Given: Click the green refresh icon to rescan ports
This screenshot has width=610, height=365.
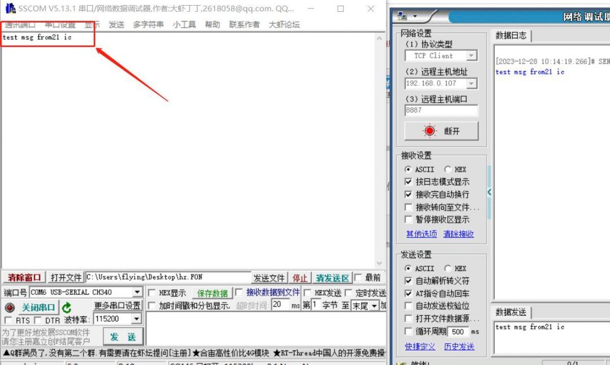Looking at the screenshot, I should pyautogui.click(x=67, y=307).
